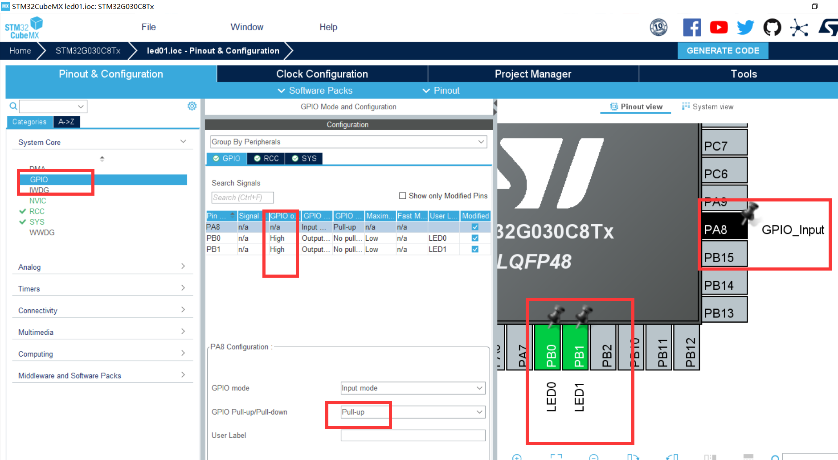Click the search magnifier in categories panel
This screenshot has height=460, width=838.
tap(13, 106)
